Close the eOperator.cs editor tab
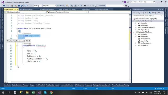Screen dimensions: 168x95 point(17,9)
